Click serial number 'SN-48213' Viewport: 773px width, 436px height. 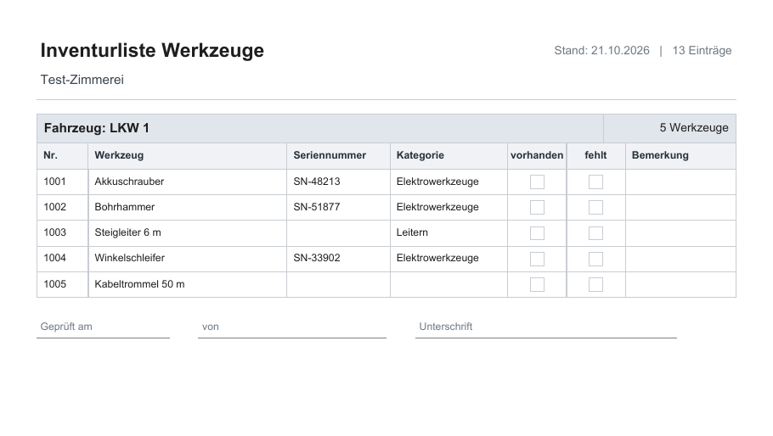click(317, 182)
